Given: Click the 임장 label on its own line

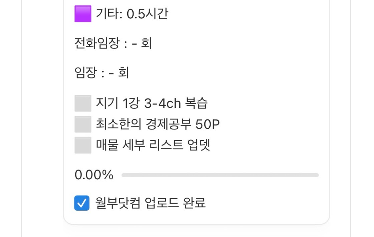Looking at the screenshot, I should (85, 73).
